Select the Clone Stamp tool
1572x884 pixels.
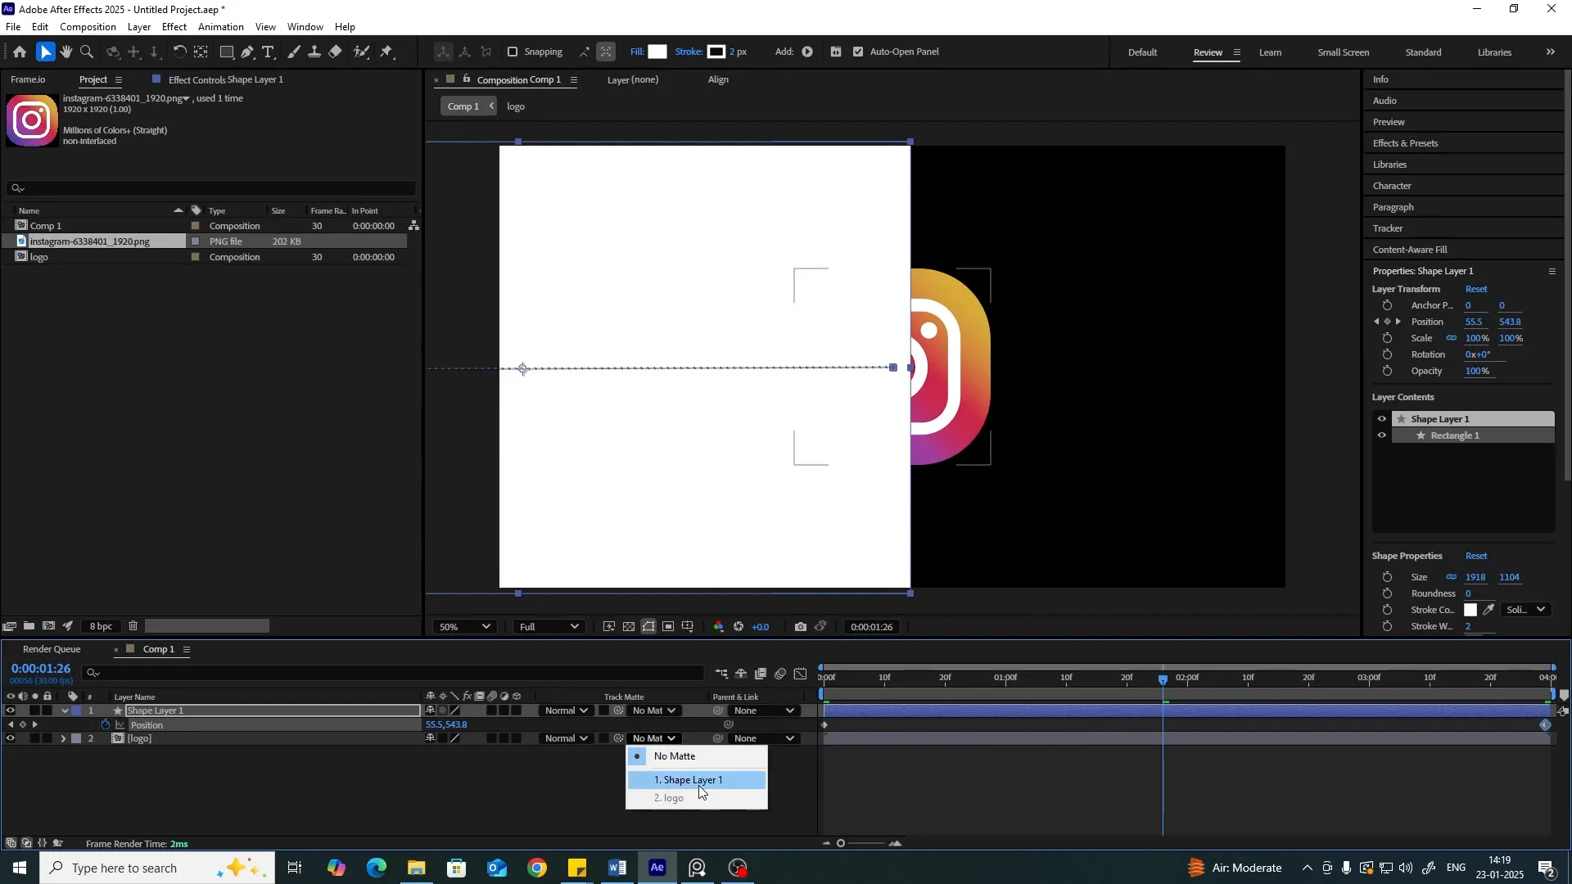[314, 52]
